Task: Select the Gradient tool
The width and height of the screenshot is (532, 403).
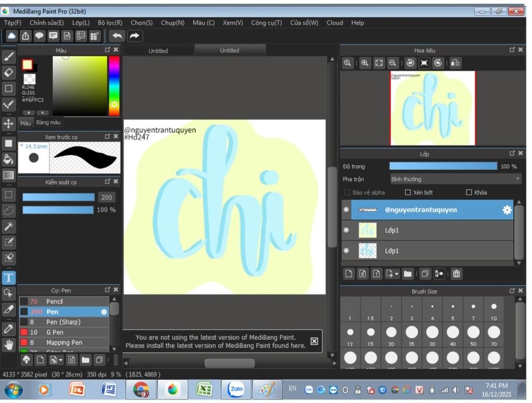Action: point(9,175)
